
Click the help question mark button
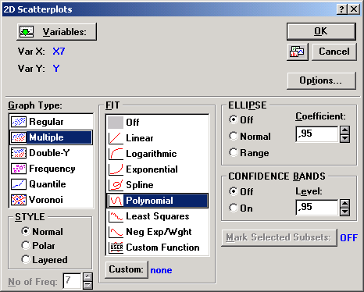tap(341, 9)
